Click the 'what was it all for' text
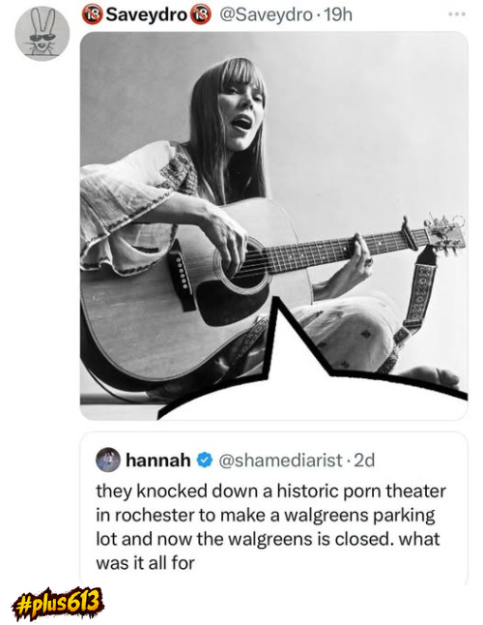This screenshot has height=625, width=483. (x=268, y=551)
